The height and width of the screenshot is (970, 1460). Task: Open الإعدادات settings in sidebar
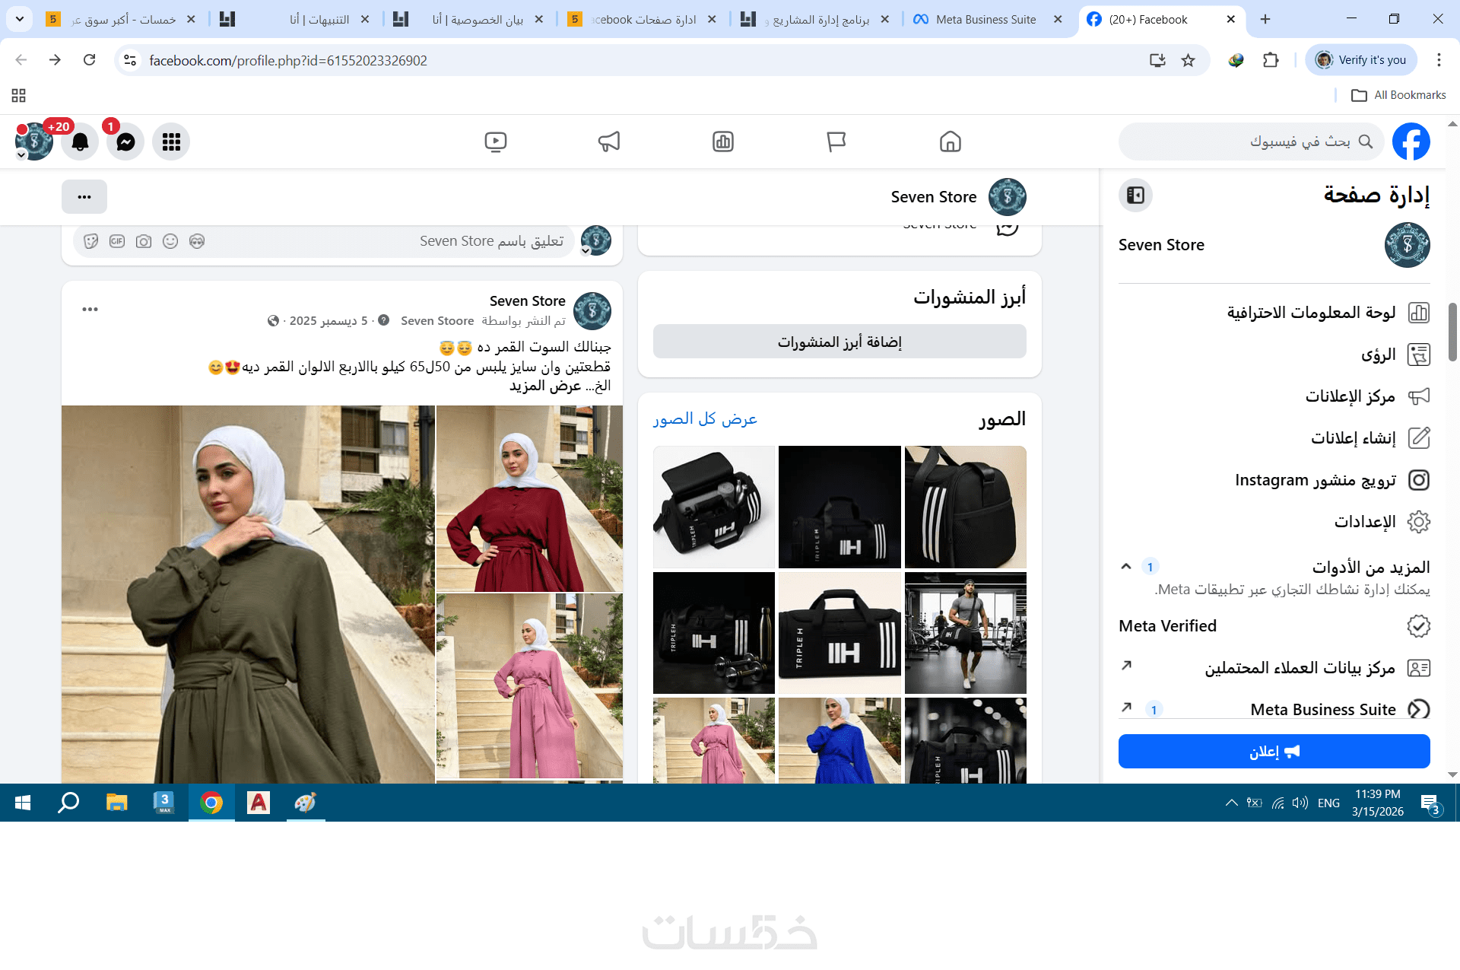coord(1365,522)
